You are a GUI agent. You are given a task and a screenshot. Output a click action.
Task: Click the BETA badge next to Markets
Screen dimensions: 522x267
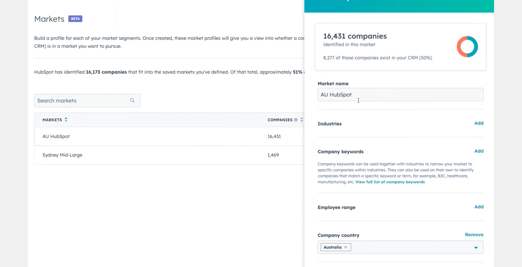tap(75, 19)
